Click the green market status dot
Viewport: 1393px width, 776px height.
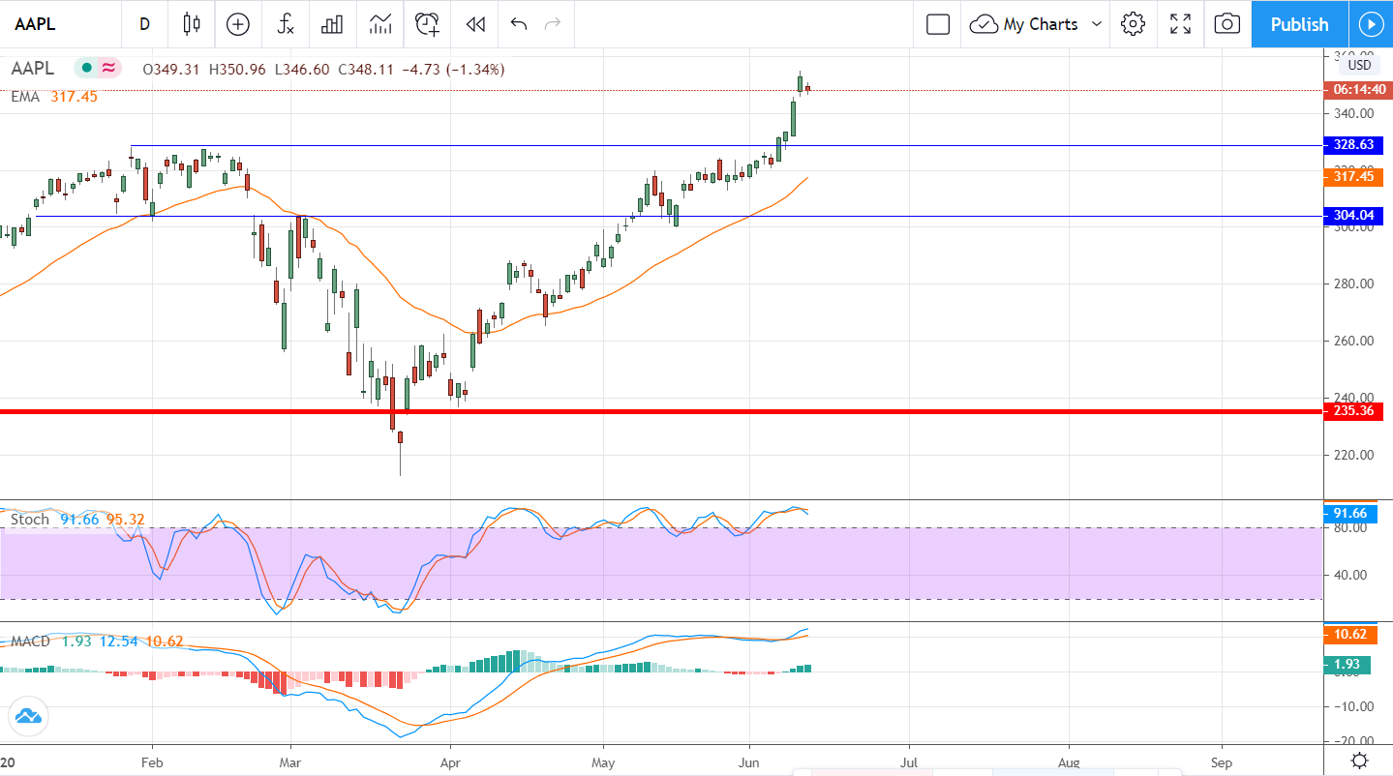pos(87,69)
